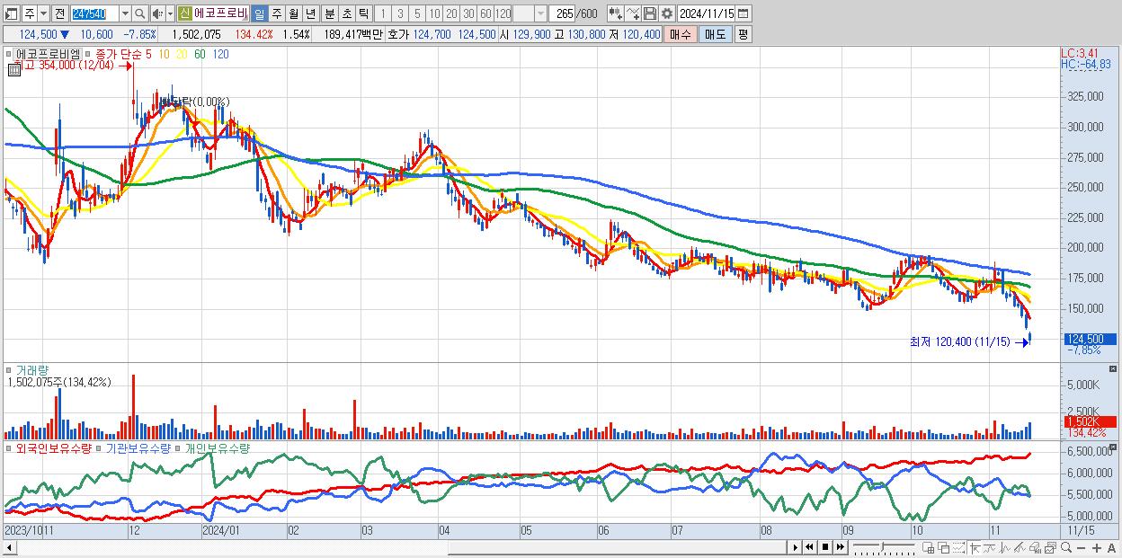Save chart with the floppy disk icon
The image size is (1122, 558).
coord(649,13)
